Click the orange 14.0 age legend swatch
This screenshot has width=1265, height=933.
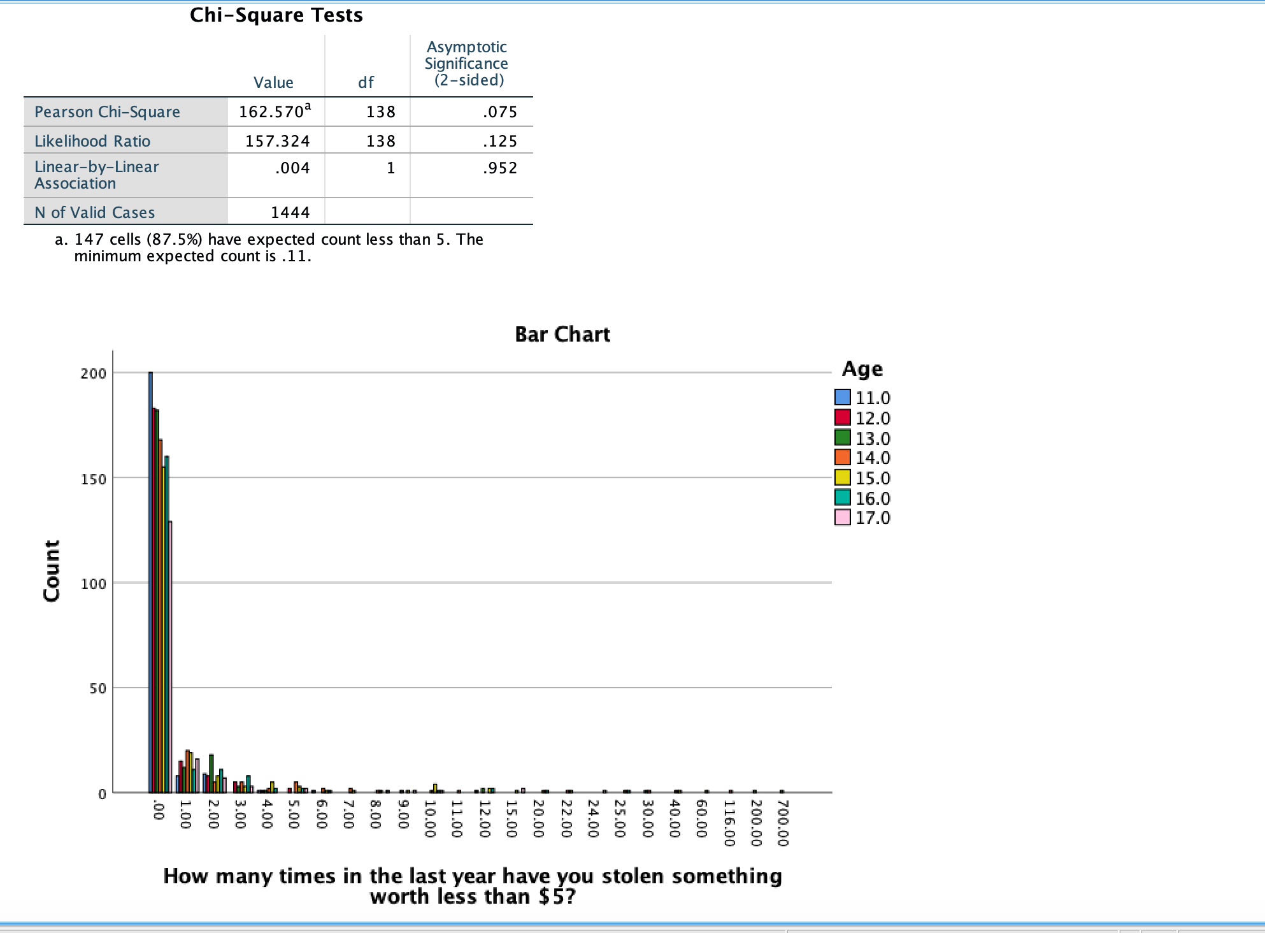(842, 457)
